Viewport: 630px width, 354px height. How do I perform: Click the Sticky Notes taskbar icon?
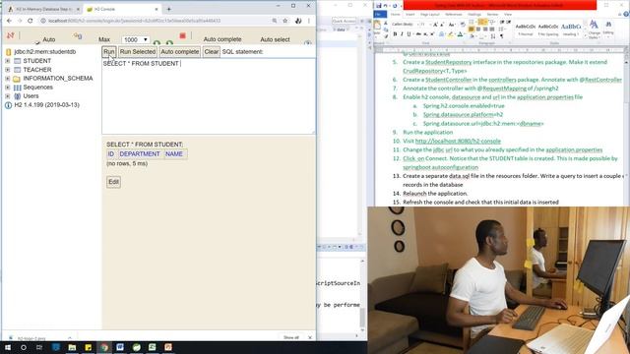(88, 347)
